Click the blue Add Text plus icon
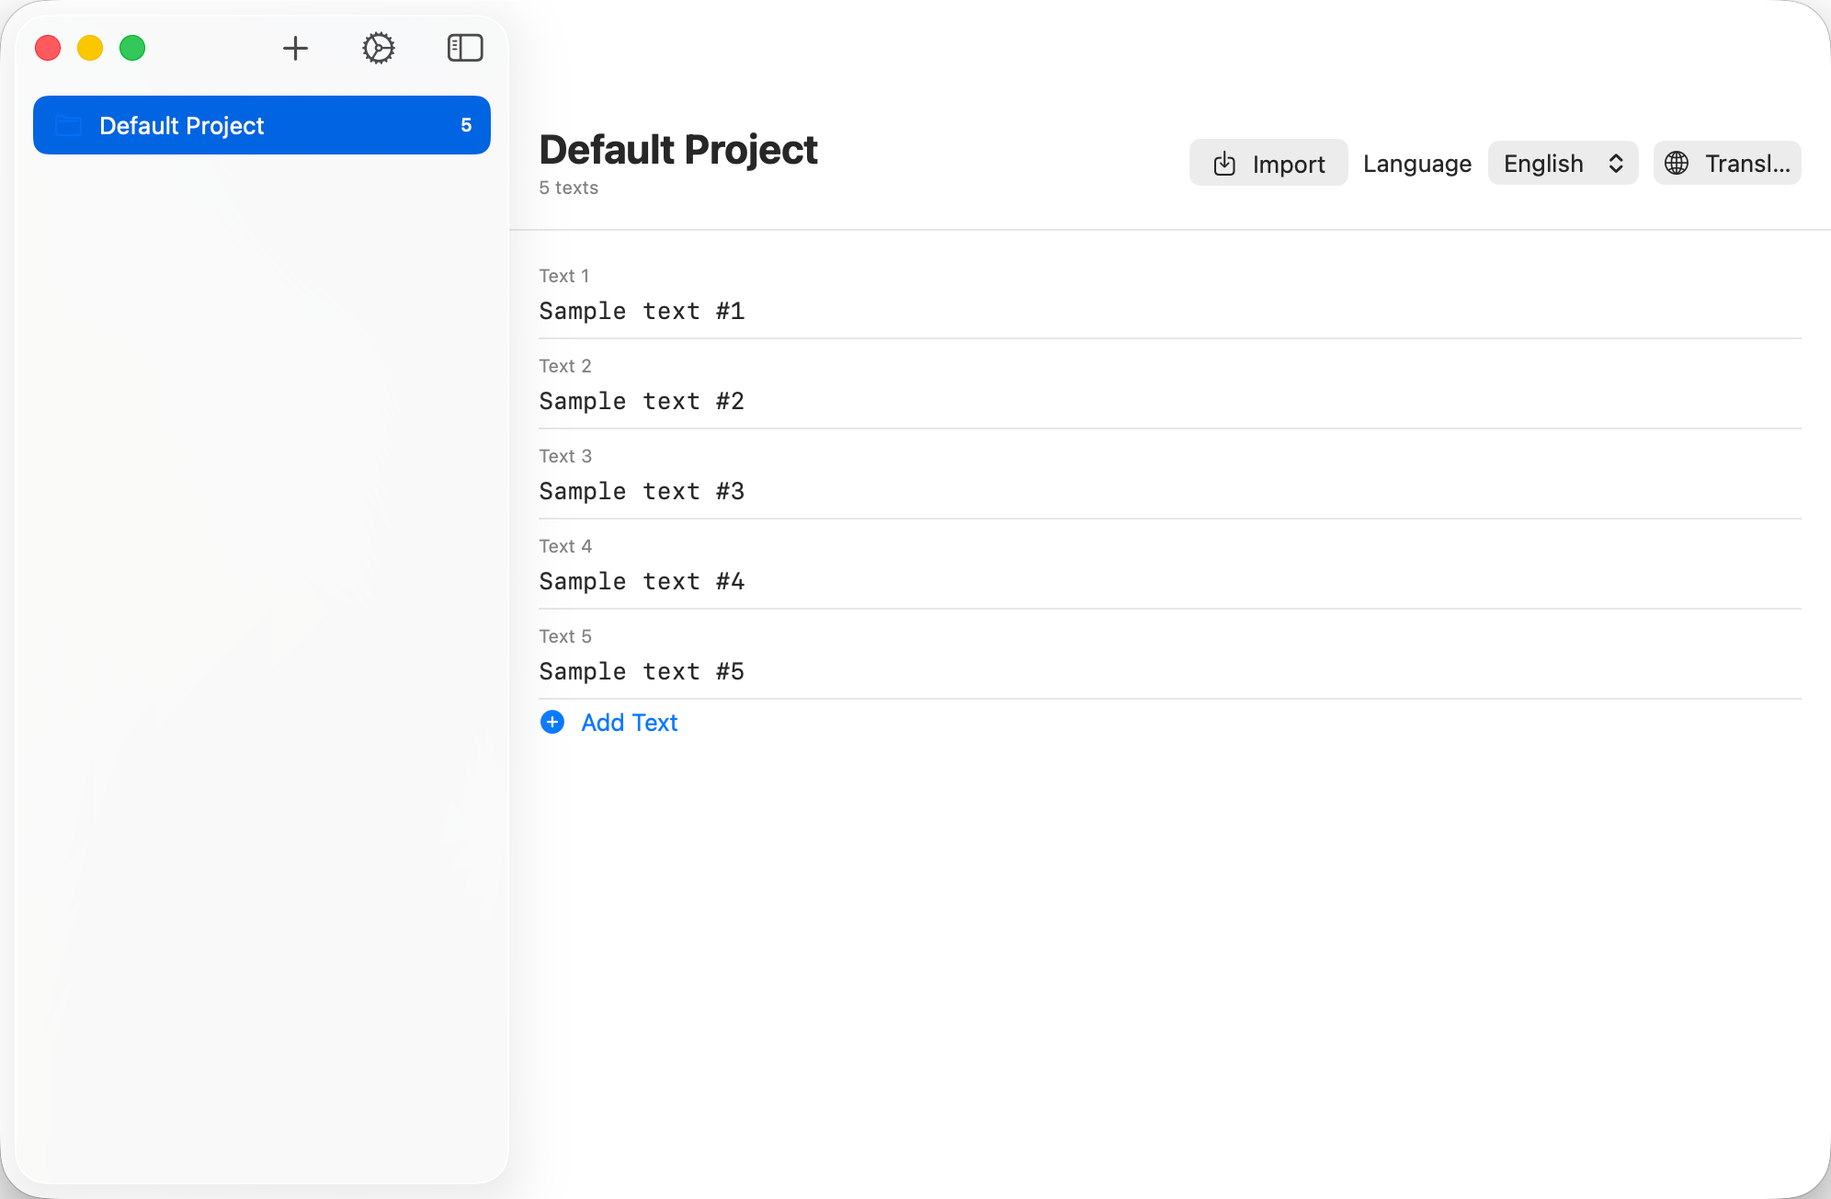 pyautogui.click(x=552, y=722)
